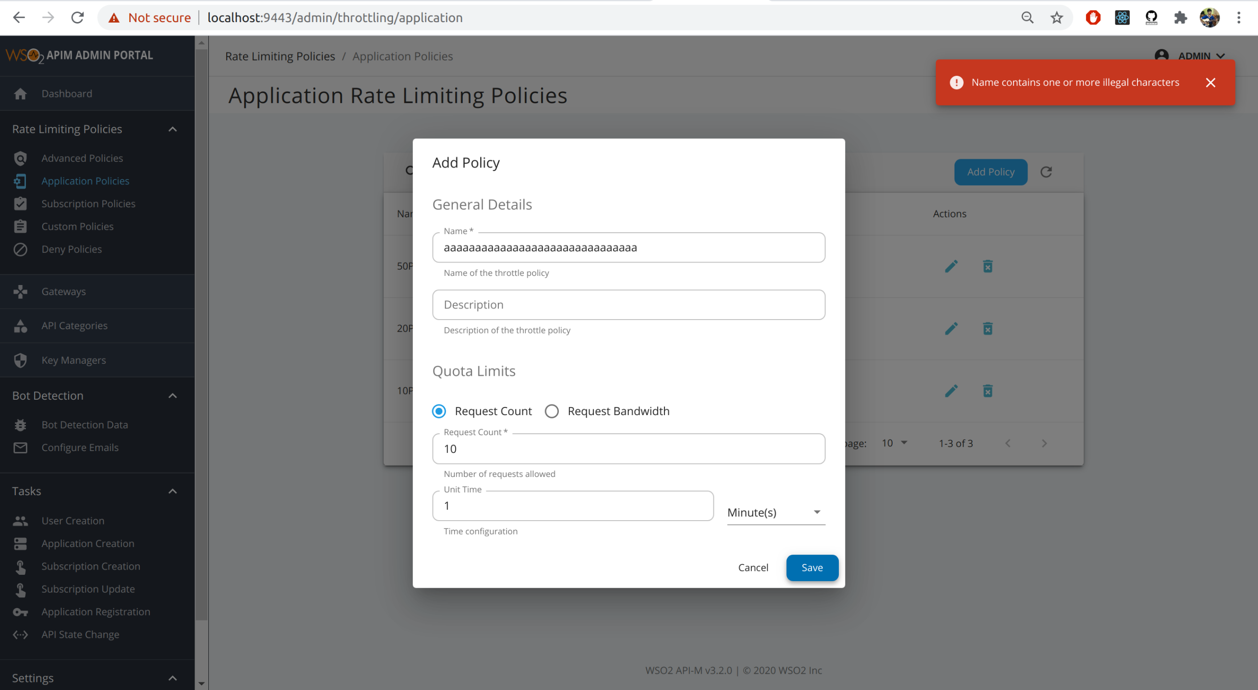Click the refresh icon beside Add Policy
Image resolution: width=1258 pixels, height=690 pixels.
(1046, 172)
